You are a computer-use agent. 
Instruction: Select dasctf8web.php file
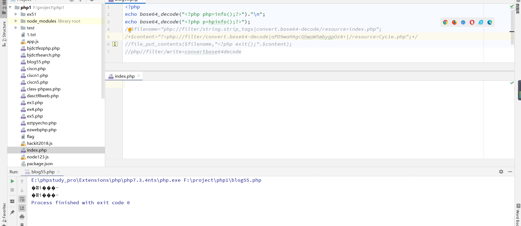(x=43, y=96)
